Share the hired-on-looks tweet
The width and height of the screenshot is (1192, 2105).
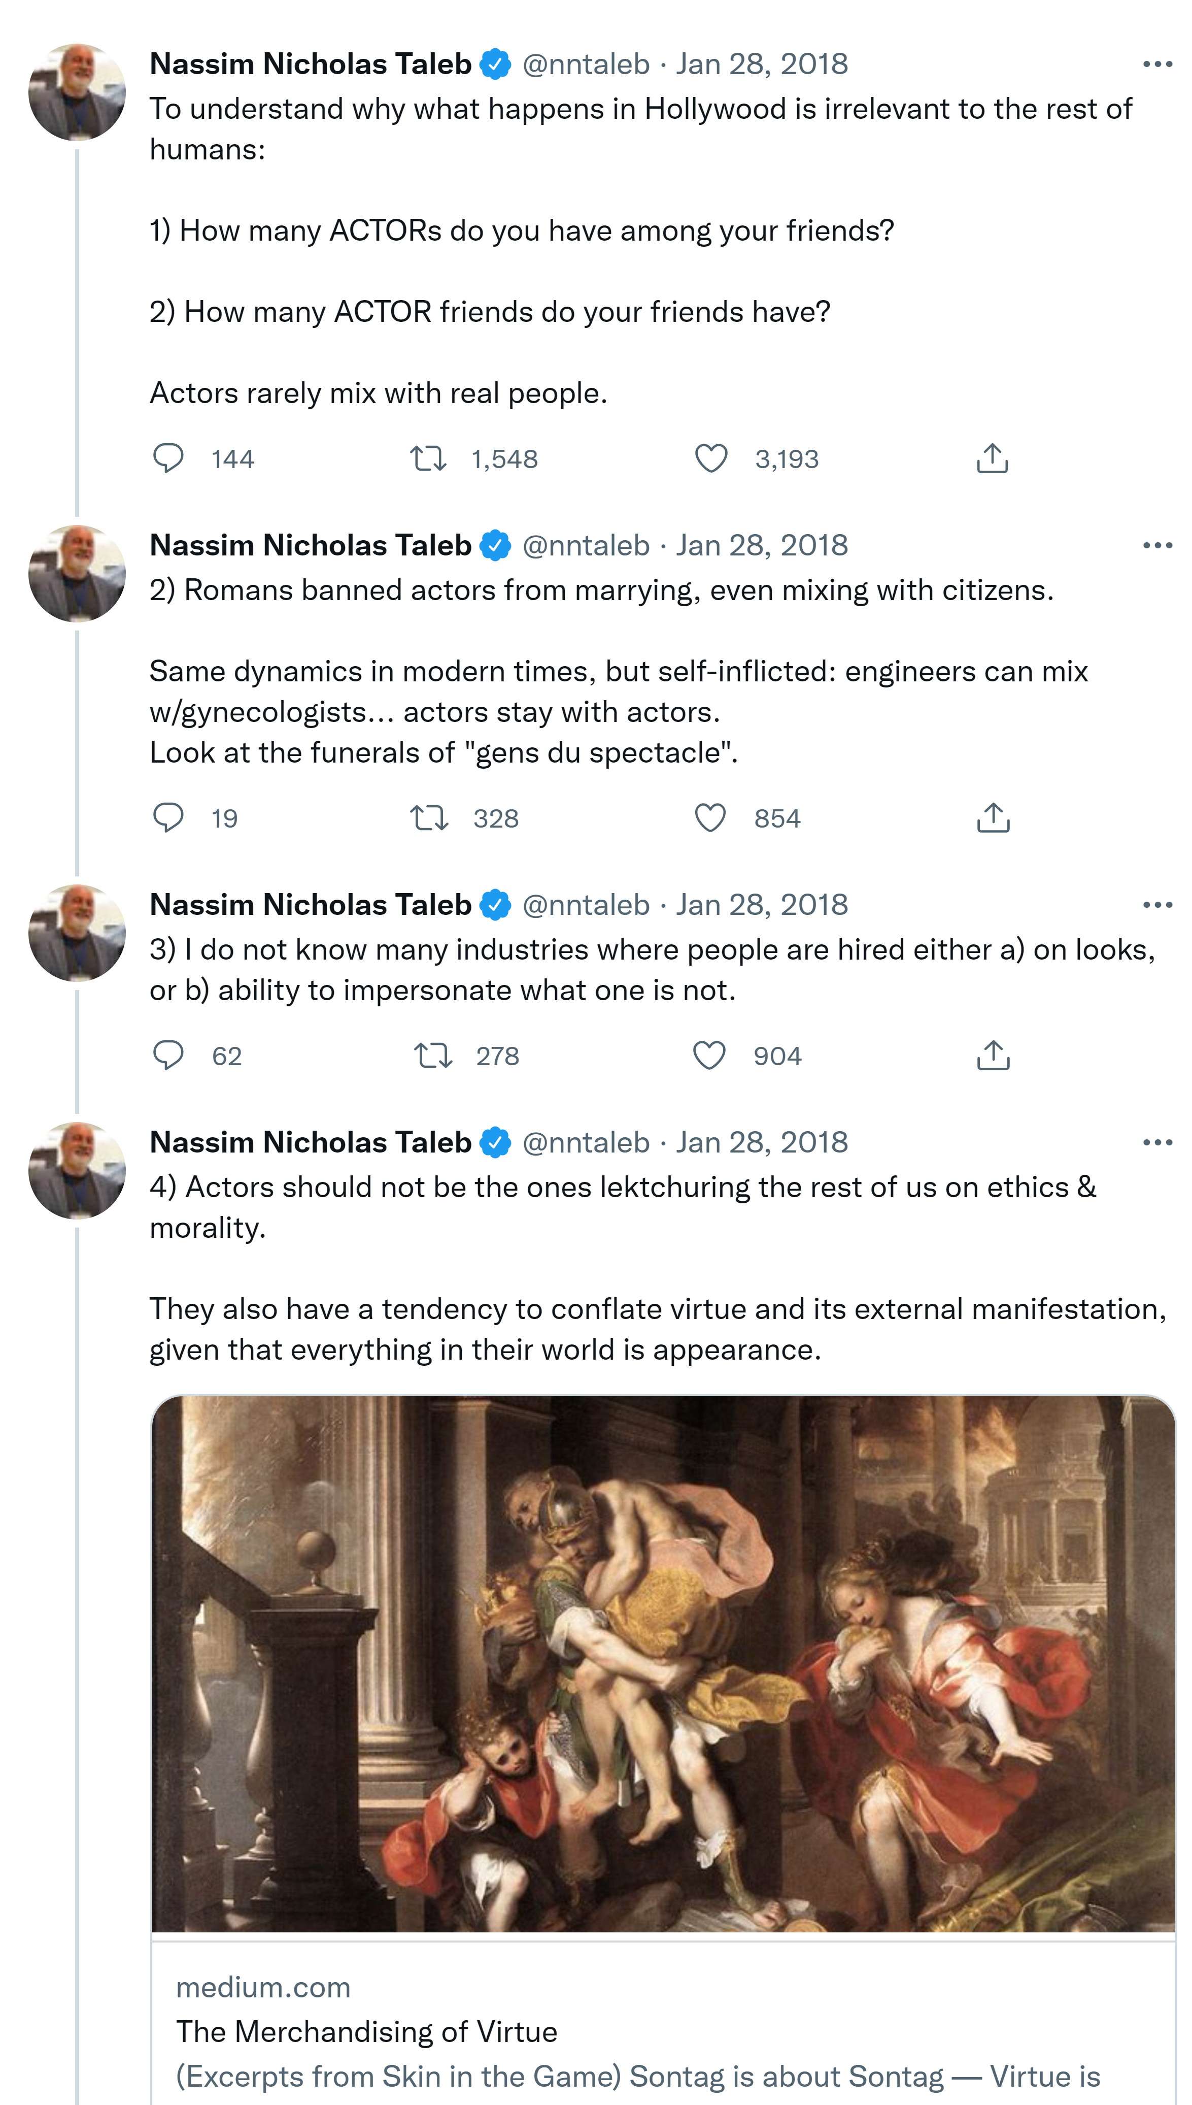pos(993,1055)
